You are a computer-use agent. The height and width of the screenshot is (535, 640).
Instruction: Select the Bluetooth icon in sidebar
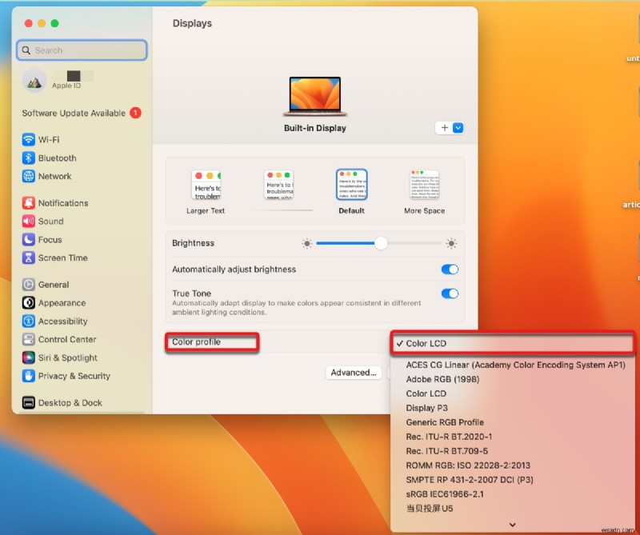point(28,158)
